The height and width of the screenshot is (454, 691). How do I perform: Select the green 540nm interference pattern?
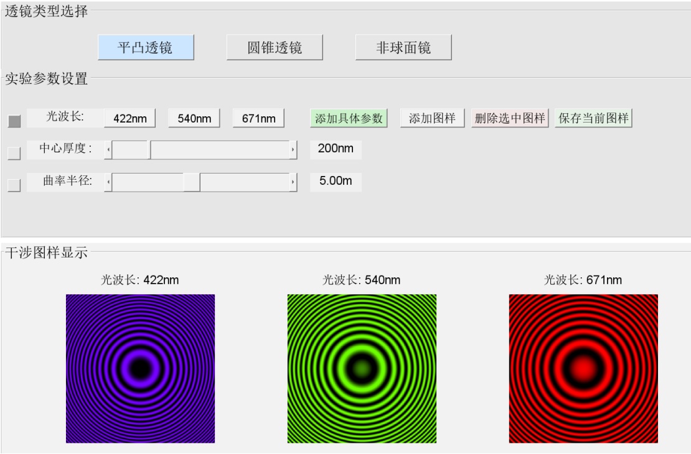(362, 368)
